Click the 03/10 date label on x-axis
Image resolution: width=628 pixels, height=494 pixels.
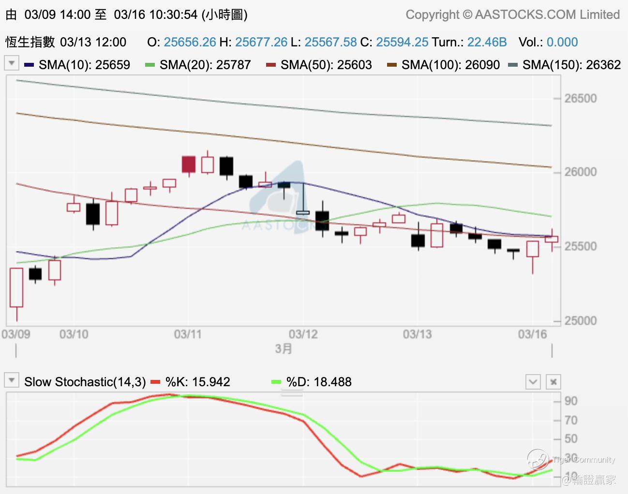tap(74, 334)
